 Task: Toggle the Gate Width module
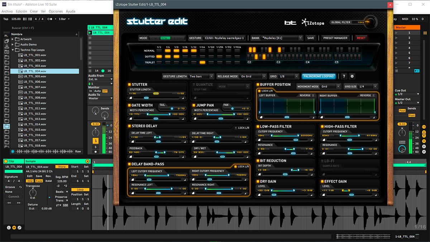pyautogui.click(x=129, y=105)
